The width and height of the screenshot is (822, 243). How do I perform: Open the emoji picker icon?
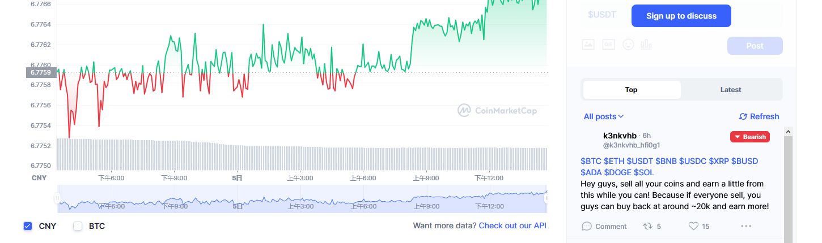[628, 44]
